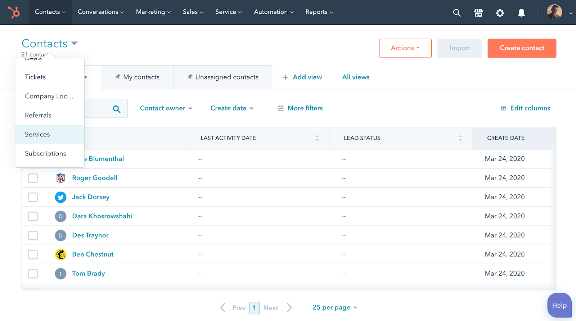Switch to the My contacts tab
Image resolution: width=576 pixels, height=321 pixels.
click(x=137, y=77)
